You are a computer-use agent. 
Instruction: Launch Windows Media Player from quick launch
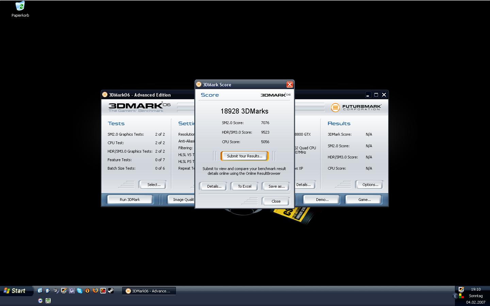coord(40,301)
